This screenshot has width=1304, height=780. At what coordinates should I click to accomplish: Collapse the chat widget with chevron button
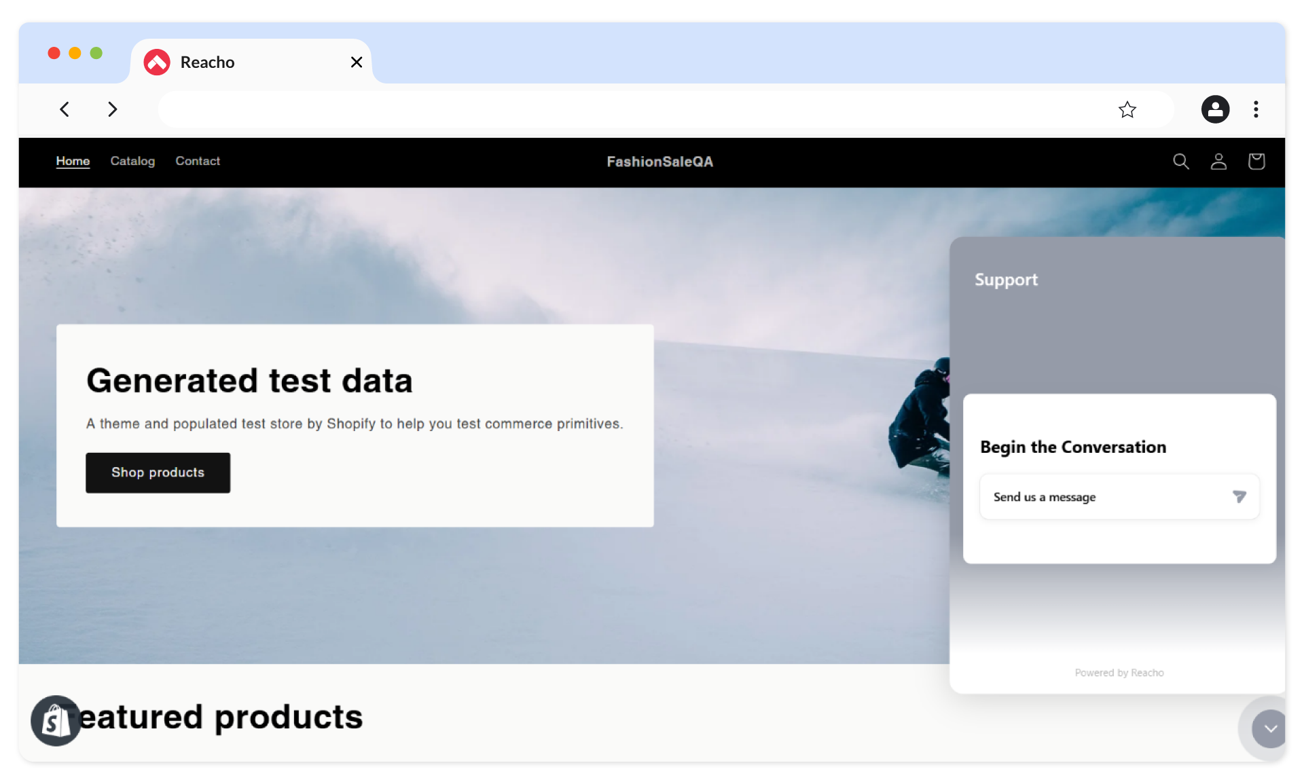click(1269, 728)
